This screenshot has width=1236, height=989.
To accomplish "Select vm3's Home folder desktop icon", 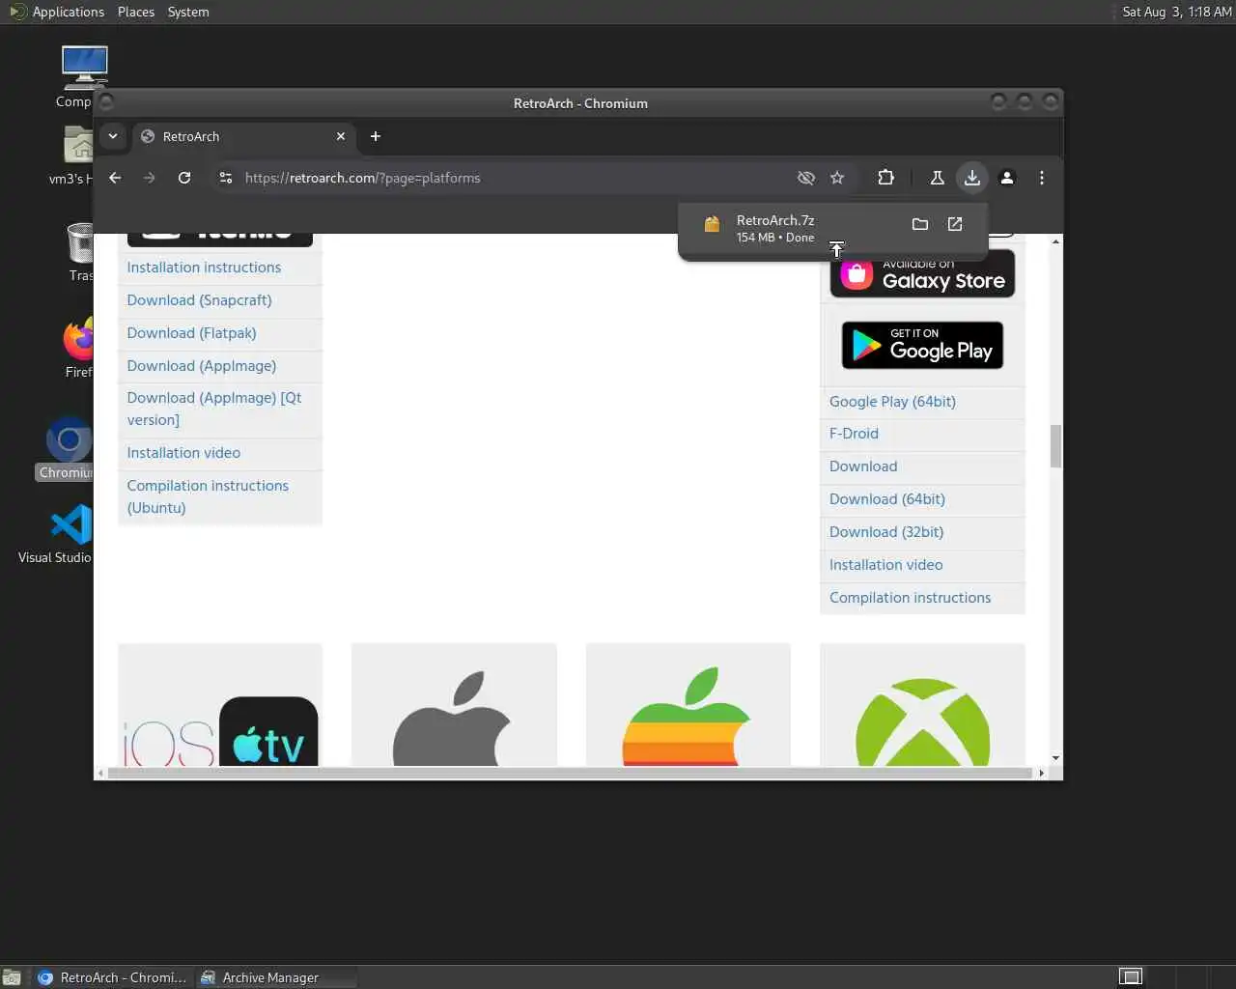I will [x=71, y=155].
